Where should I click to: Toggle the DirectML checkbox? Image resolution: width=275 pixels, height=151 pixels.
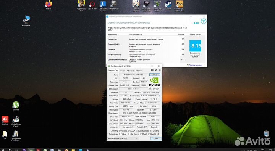(x=151, y=131)
